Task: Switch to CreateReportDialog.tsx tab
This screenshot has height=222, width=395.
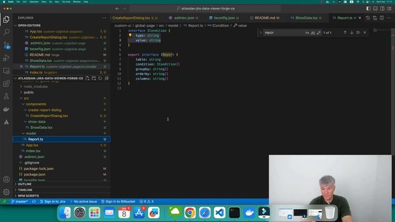Action: (135, 18)
